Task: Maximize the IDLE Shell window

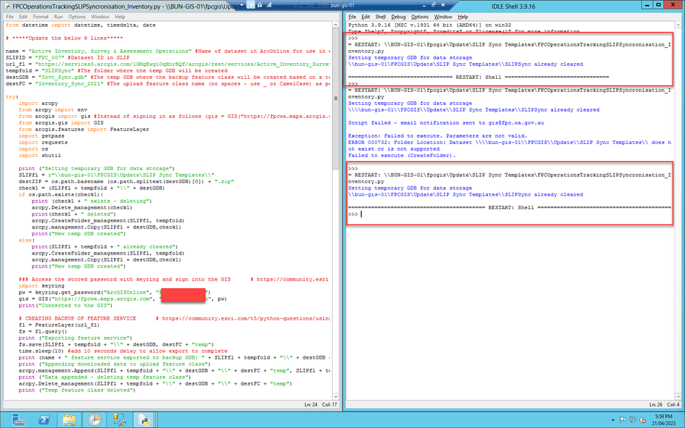Action: click(x=658, y=5)
